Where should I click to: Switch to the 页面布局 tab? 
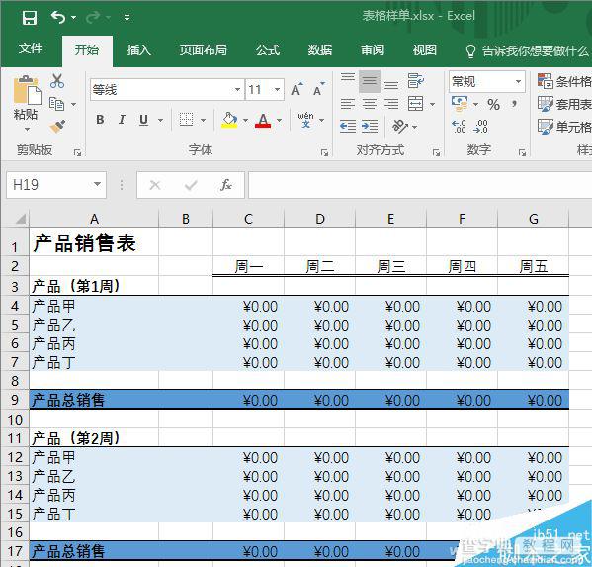tap(204, 49)
